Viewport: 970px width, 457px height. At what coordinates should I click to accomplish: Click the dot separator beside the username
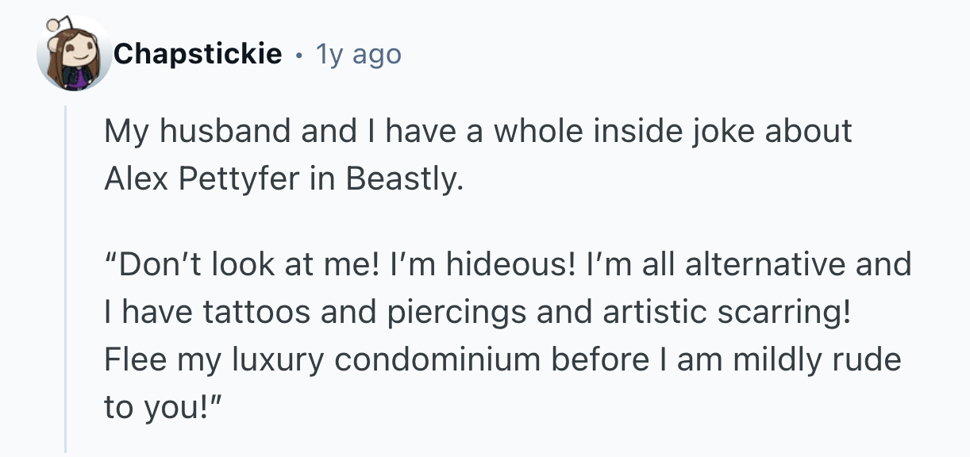(x=298, y=55)
